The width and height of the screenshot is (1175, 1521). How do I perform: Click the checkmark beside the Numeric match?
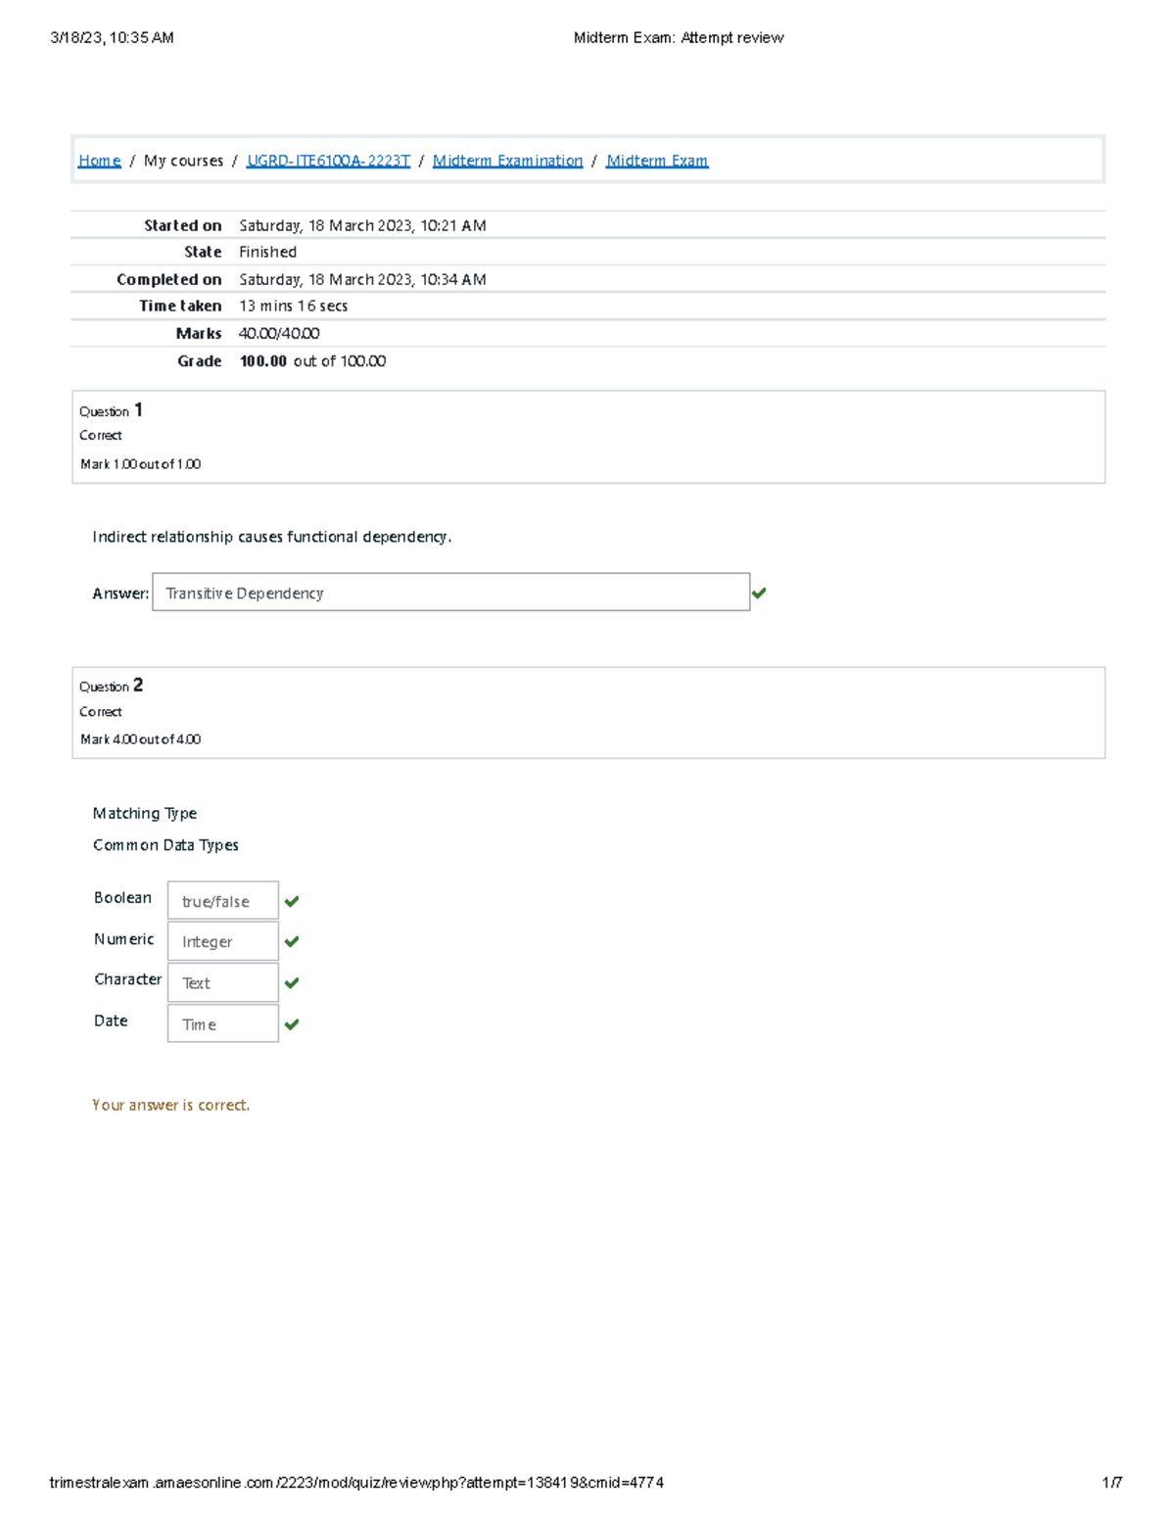point(293,941)
